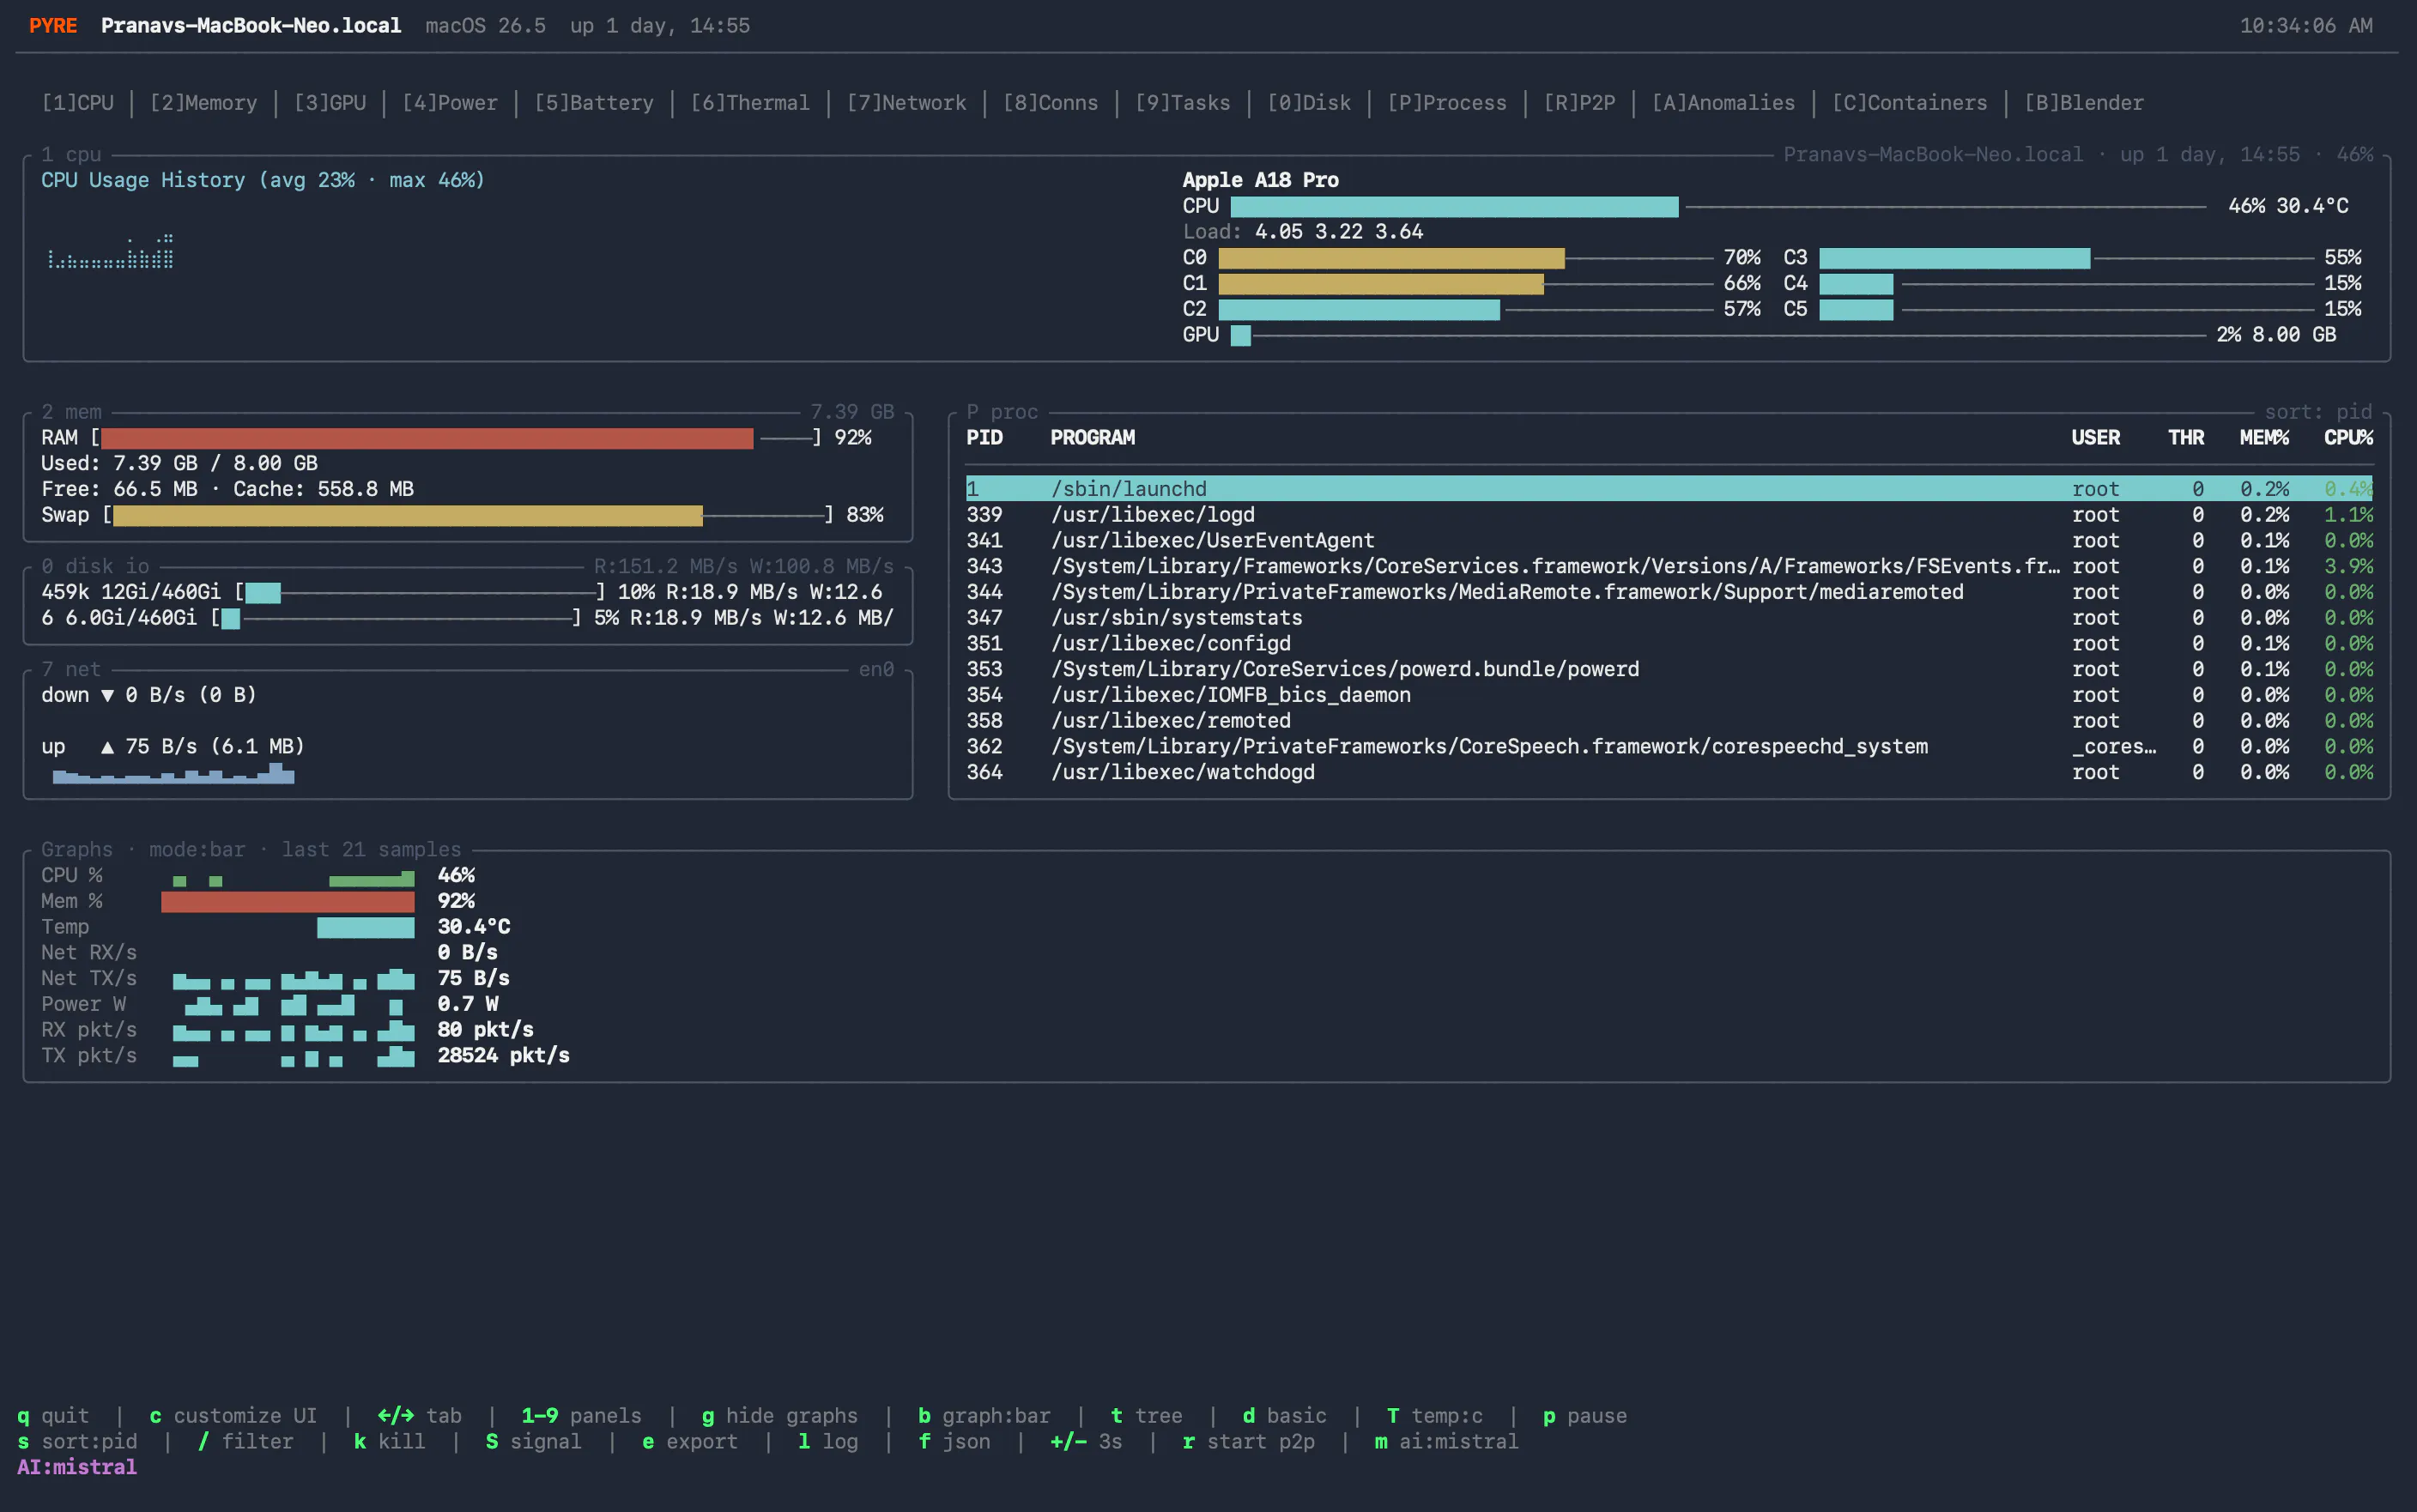Switch to the [C]Containers tab

(1910, 103)
